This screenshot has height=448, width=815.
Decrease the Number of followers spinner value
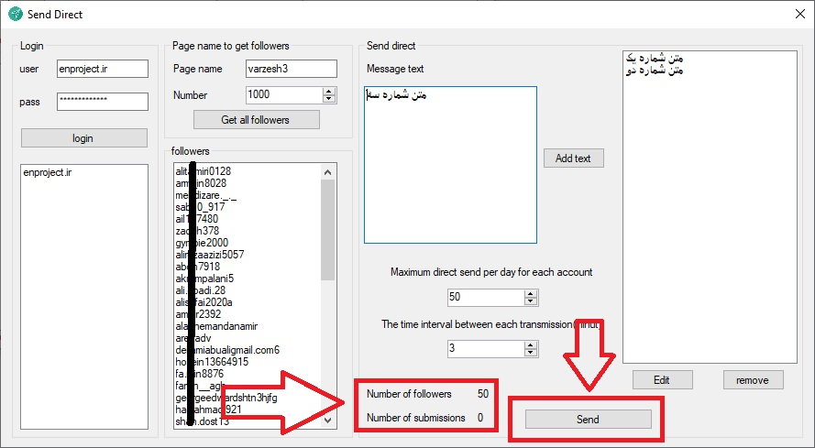(329, 99)
